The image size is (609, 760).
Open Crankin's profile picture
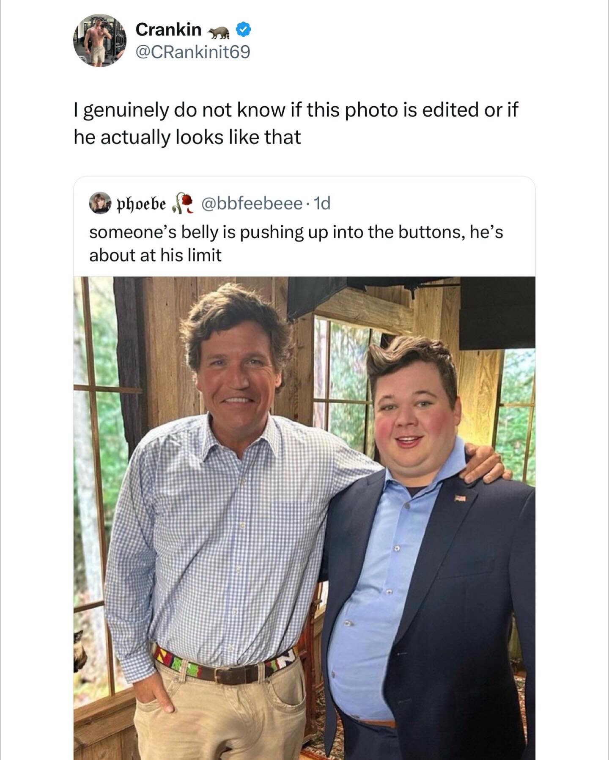(100, 41)
